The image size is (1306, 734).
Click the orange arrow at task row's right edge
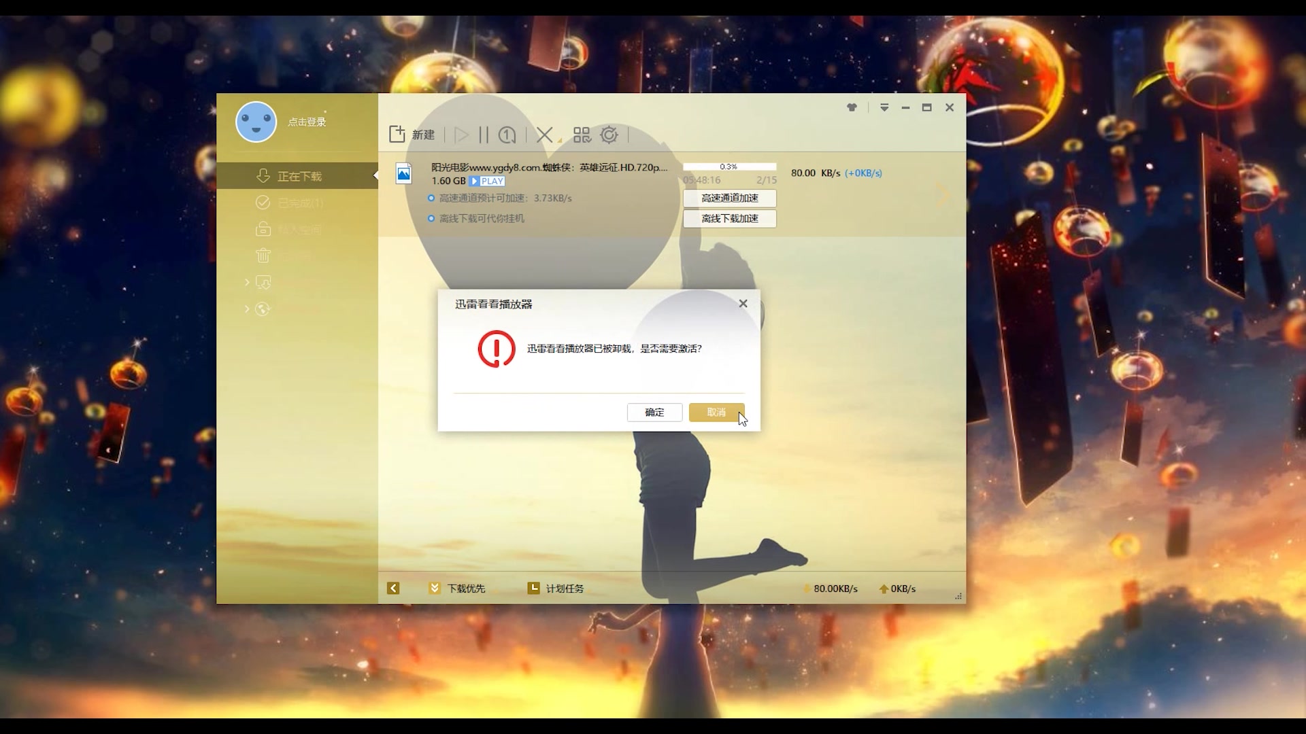click(943, 195)
